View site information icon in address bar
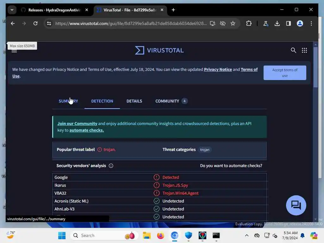This screenshot has width=324, height=243. pos(49,23)
